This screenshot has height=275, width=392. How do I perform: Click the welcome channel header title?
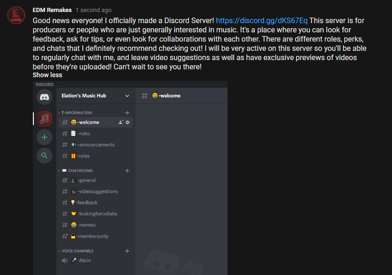[x=166, y=96]
